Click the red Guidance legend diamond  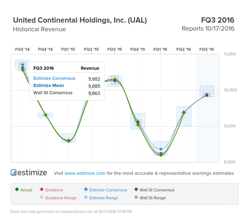pyautogui.click(x=42, y=189)
